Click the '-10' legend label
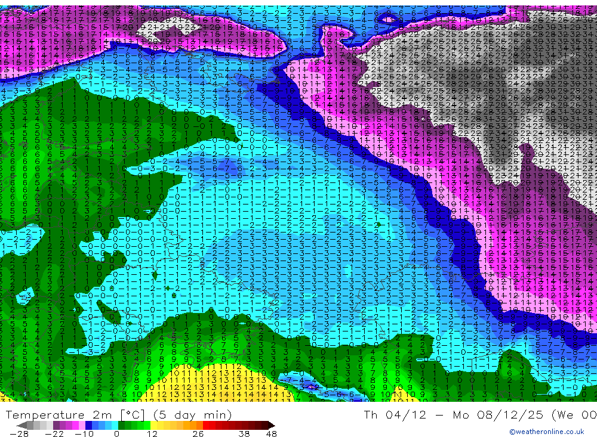This screenshot has height=437, width=597. (84, 434)
